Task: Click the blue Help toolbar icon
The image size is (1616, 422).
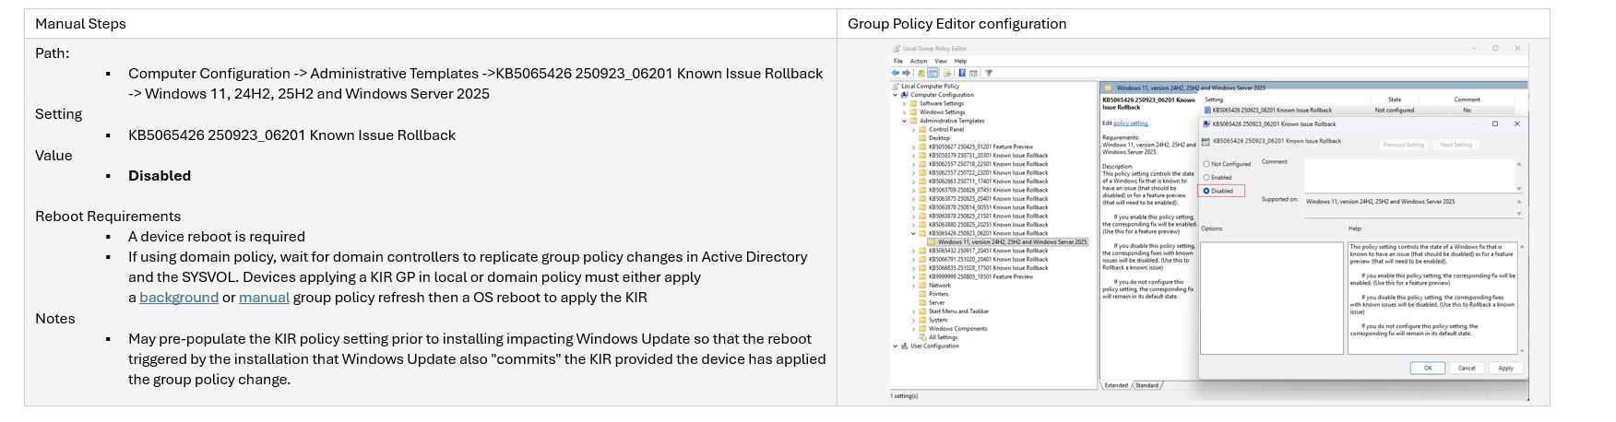Action: (x=962, y=73)
